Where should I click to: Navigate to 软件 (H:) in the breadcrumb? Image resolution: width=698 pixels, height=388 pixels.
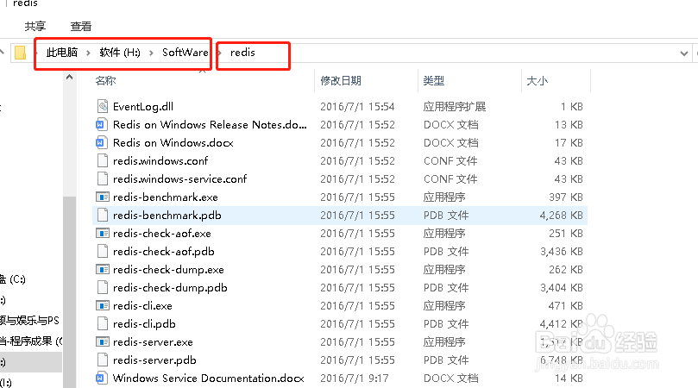click(120, 53)
